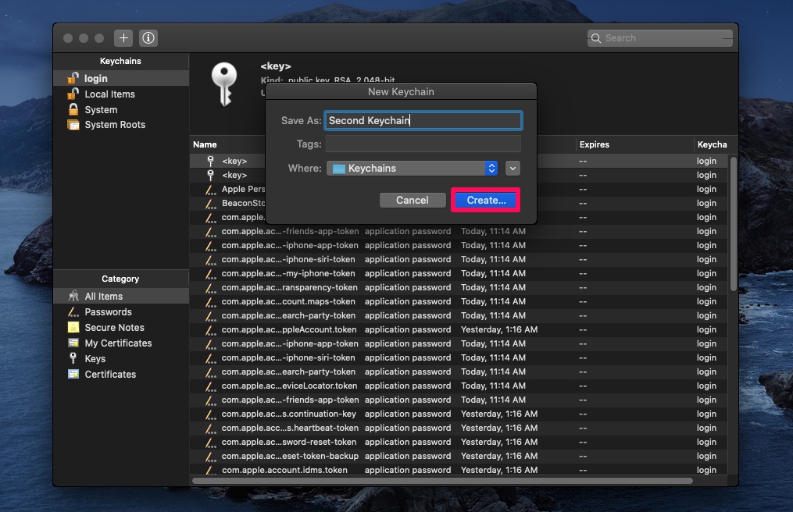Expand the disclosure chevron beside the Where menu
The image size is (793, 512).
[513, 168]
